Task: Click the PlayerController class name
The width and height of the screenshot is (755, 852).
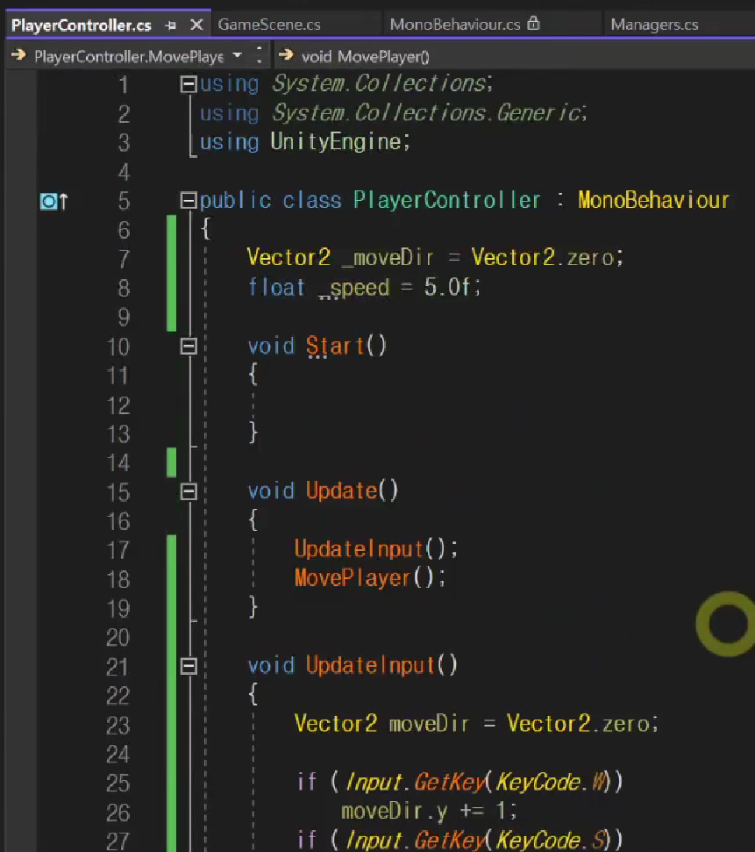Action: pyautogui.click(x=447, y=201)
